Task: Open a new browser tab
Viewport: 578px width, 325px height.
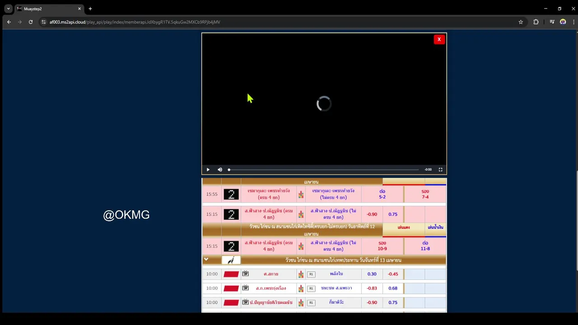Action: (90, 9)
